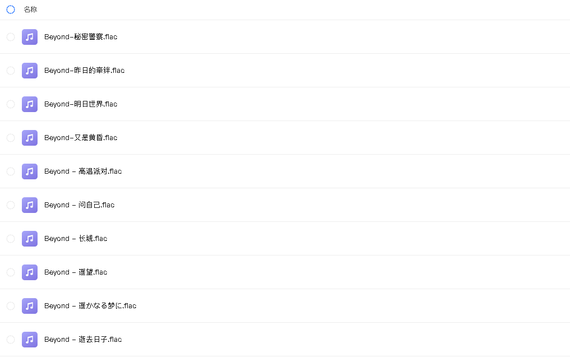Select checkbox for Beyond – 逝去日子.flac

coord(11,340)
